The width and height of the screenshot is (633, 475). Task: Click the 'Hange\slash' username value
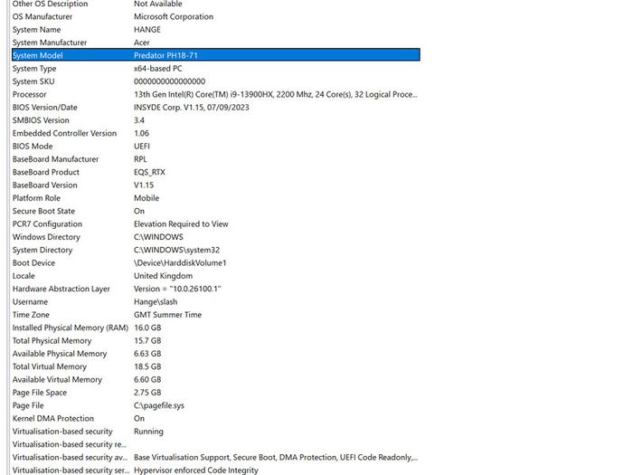coord(156,301)
